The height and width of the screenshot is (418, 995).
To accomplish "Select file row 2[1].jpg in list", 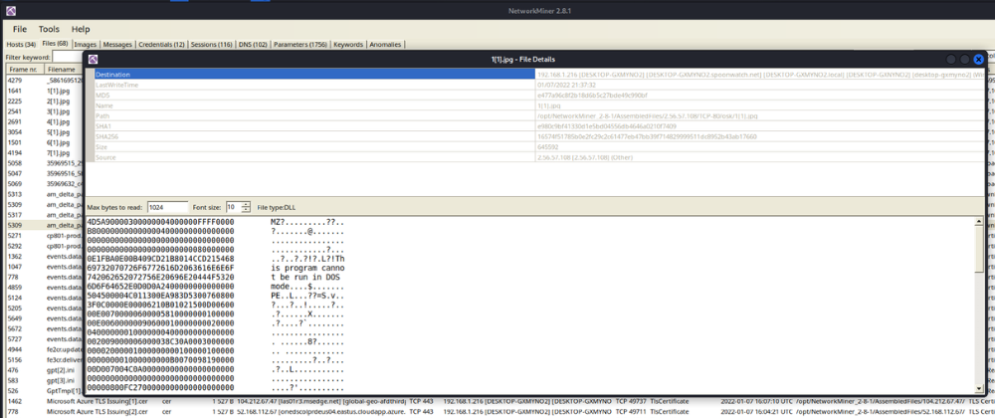I will (45, 101).
